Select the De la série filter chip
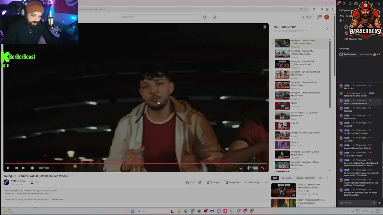 click(x=287, y=178)
